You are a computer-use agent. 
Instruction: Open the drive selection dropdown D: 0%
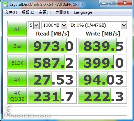click(98, 25)
